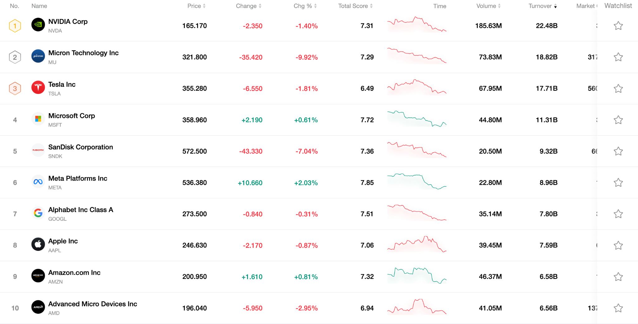This screenshot has height=324, width=638.
Task: Click the rank 1 hexagon badge
Action: point(15,25)
